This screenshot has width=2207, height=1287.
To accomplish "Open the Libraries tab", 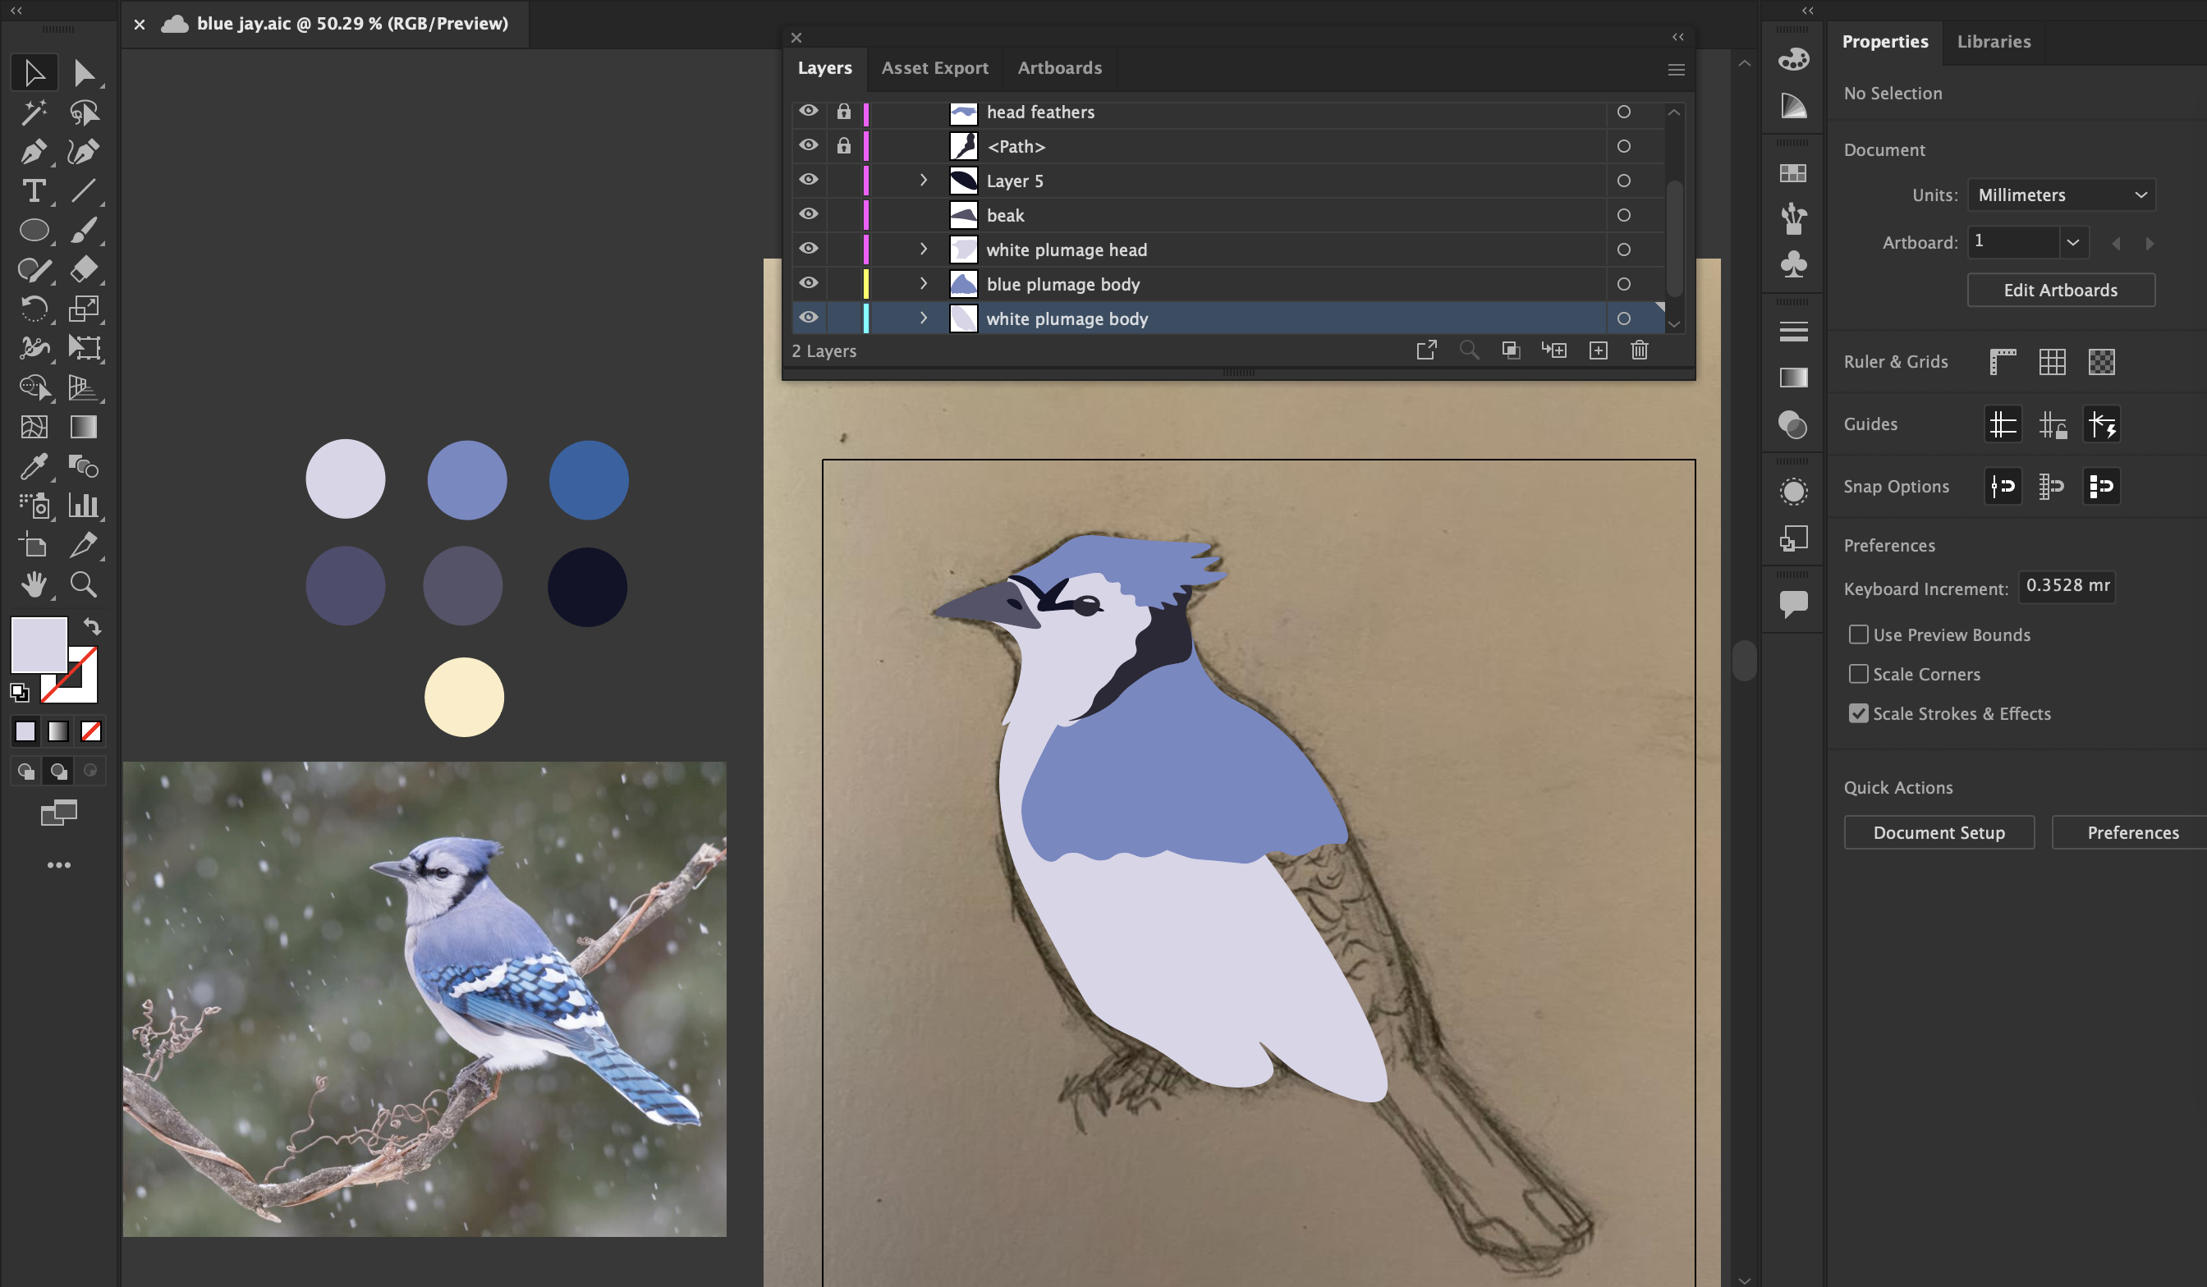I will pos(1994,41).
